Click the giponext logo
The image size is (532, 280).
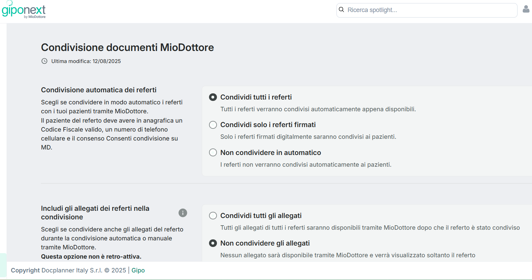click(x=23, y=10)
